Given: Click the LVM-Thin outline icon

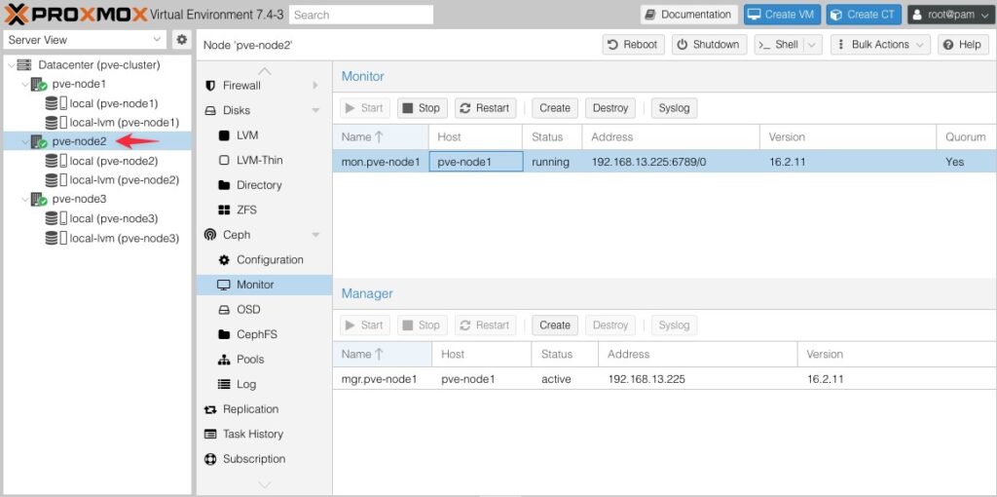Looking at the screenshot, I should coord(224,161).
